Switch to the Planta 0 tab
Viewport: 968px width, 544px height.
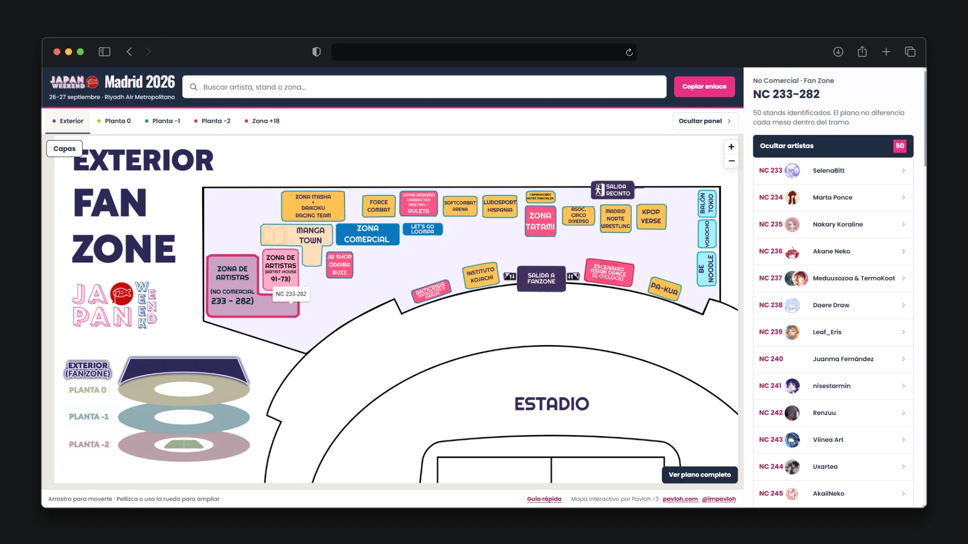point(114,121)
